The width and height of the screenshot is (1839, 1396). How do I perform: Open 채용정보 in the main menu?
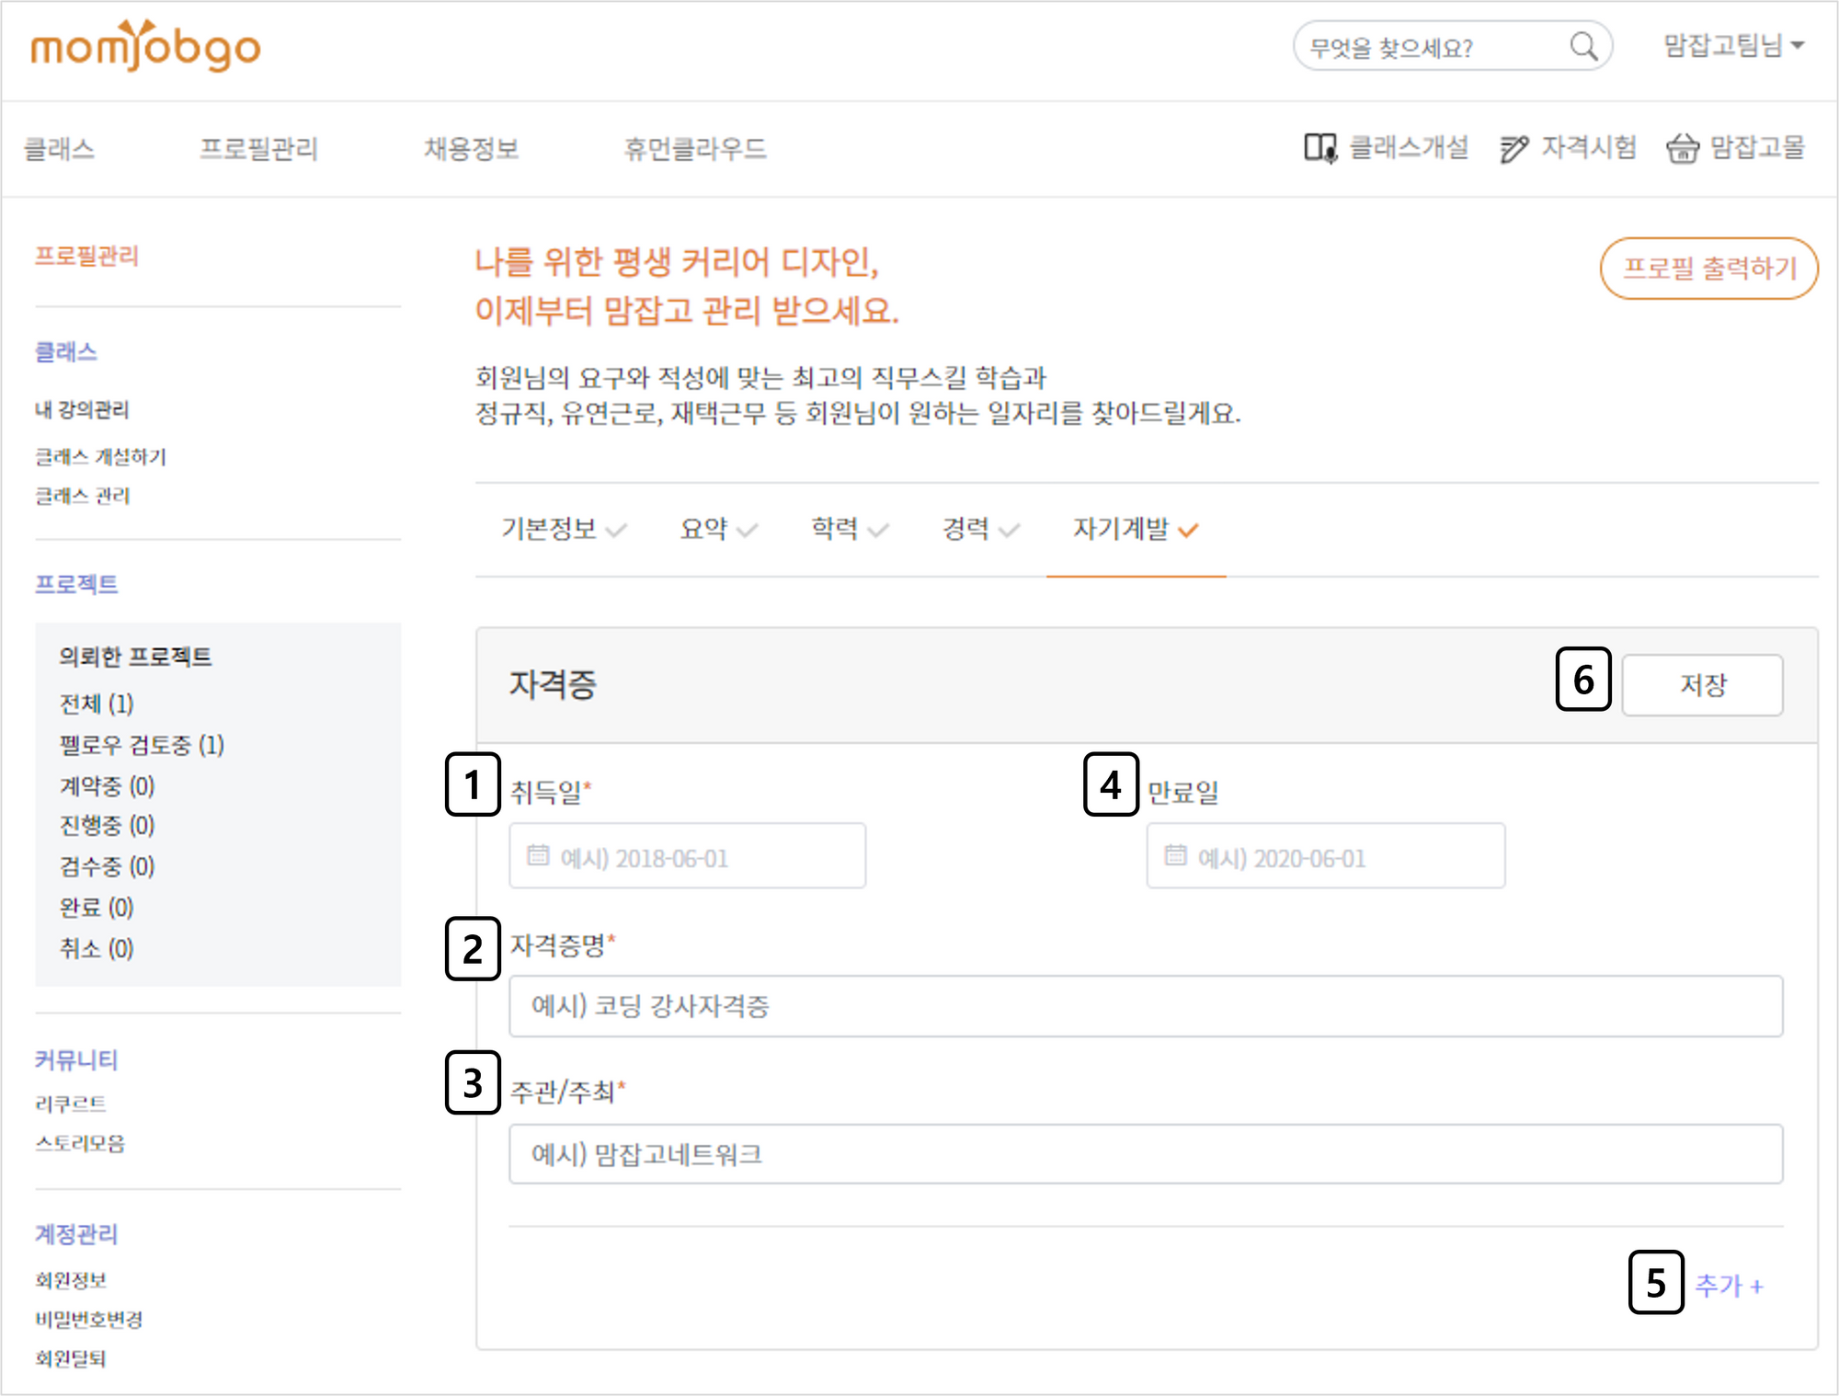click(471, 148)
